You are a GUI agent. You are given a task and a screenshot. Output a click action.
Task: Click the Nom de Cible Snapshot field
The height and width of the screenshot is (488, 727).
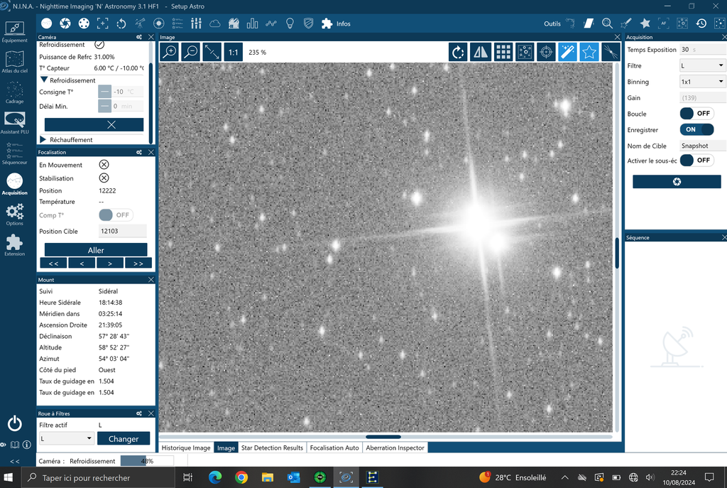[x=702, y=146]
